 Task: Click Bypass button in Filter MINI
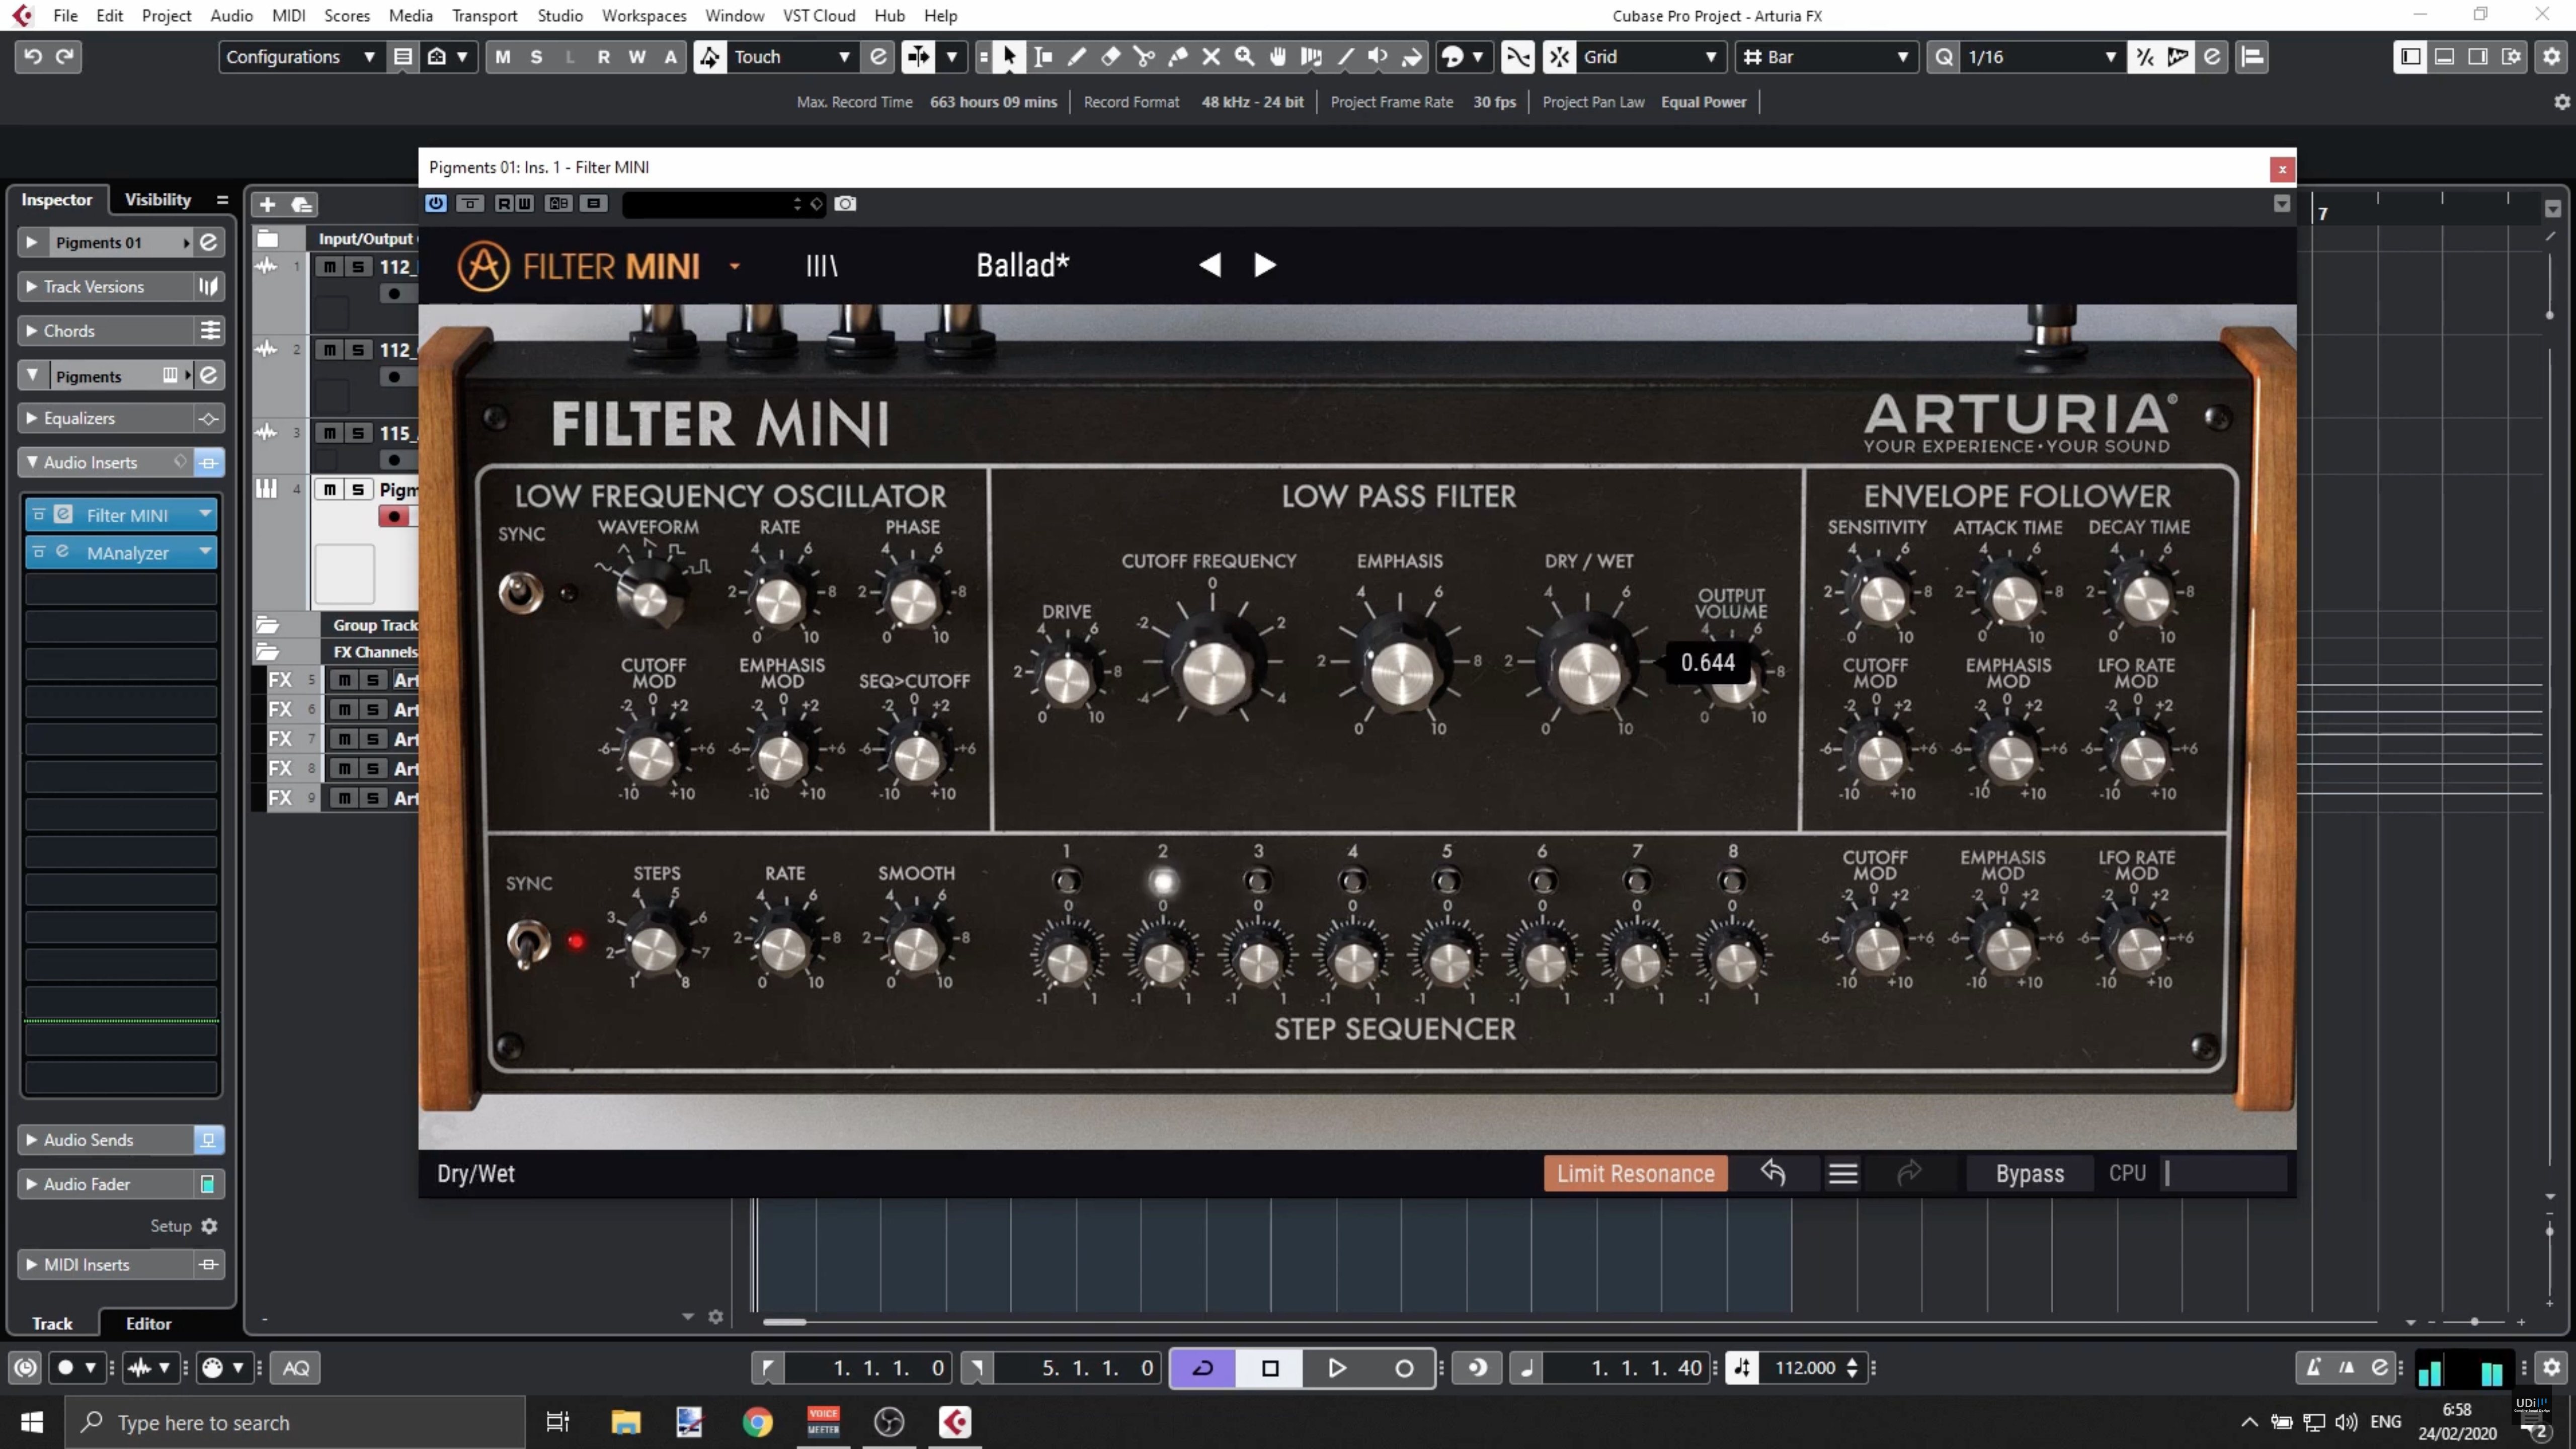tap(2030, 1173)
